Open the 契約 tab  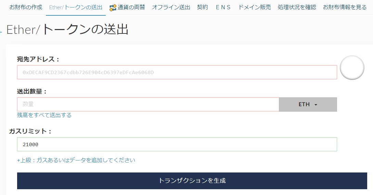click(x=203, y=8)
